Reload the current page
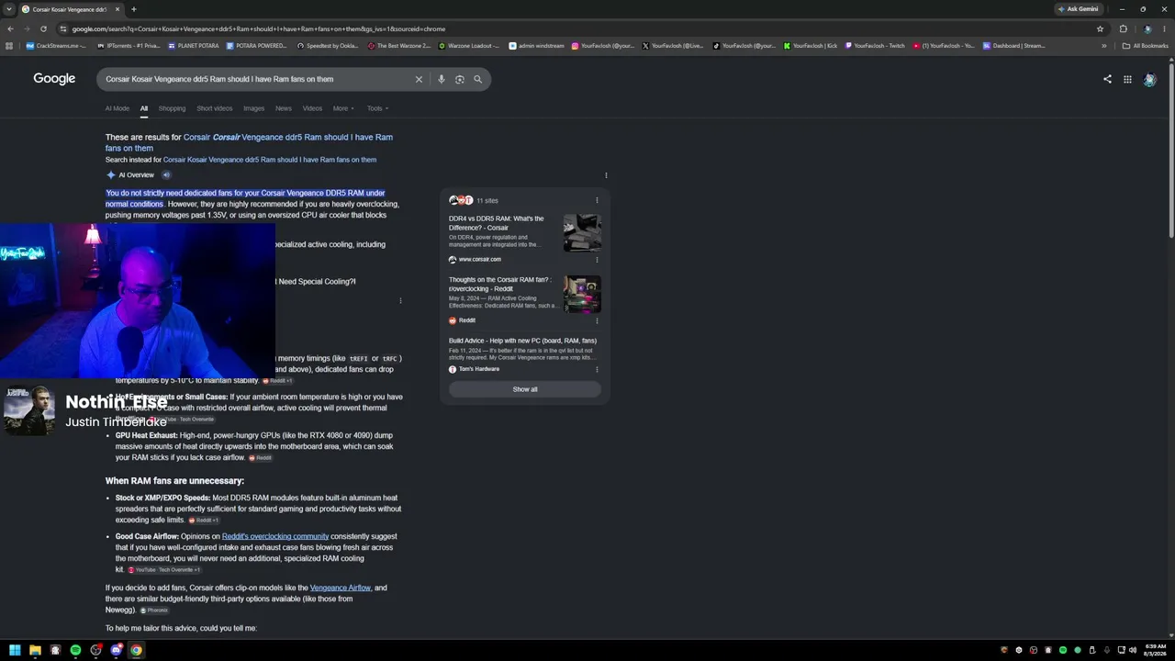 [43, 28]
